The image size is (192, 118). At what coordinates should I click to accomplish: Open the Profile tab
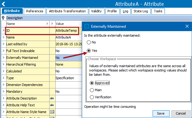click(x=112, y=11)
